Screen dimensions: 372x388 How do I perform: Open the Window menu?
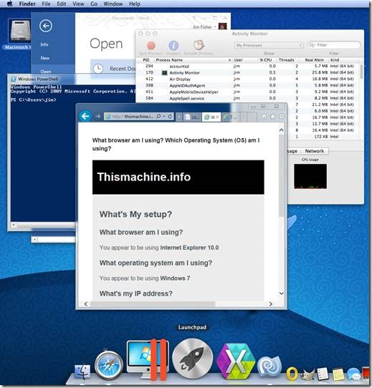click(x=113, y=4)
